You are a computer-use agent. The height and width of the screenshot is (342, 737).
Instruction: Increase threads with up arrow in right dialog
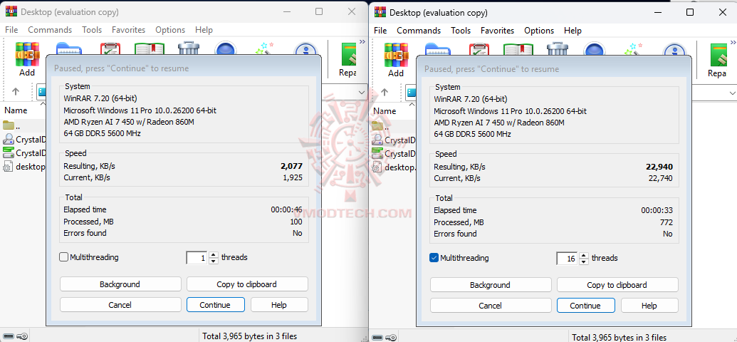tap(584, 255)
